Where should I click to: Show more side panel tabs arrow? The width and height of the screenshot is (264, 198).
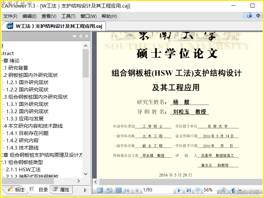coord(85,190)
